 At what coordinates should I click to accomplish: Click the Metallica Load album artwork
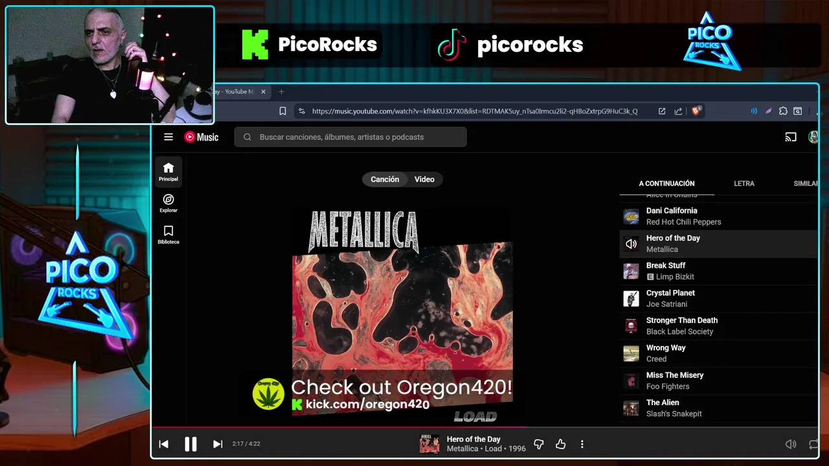pos(402,316)
